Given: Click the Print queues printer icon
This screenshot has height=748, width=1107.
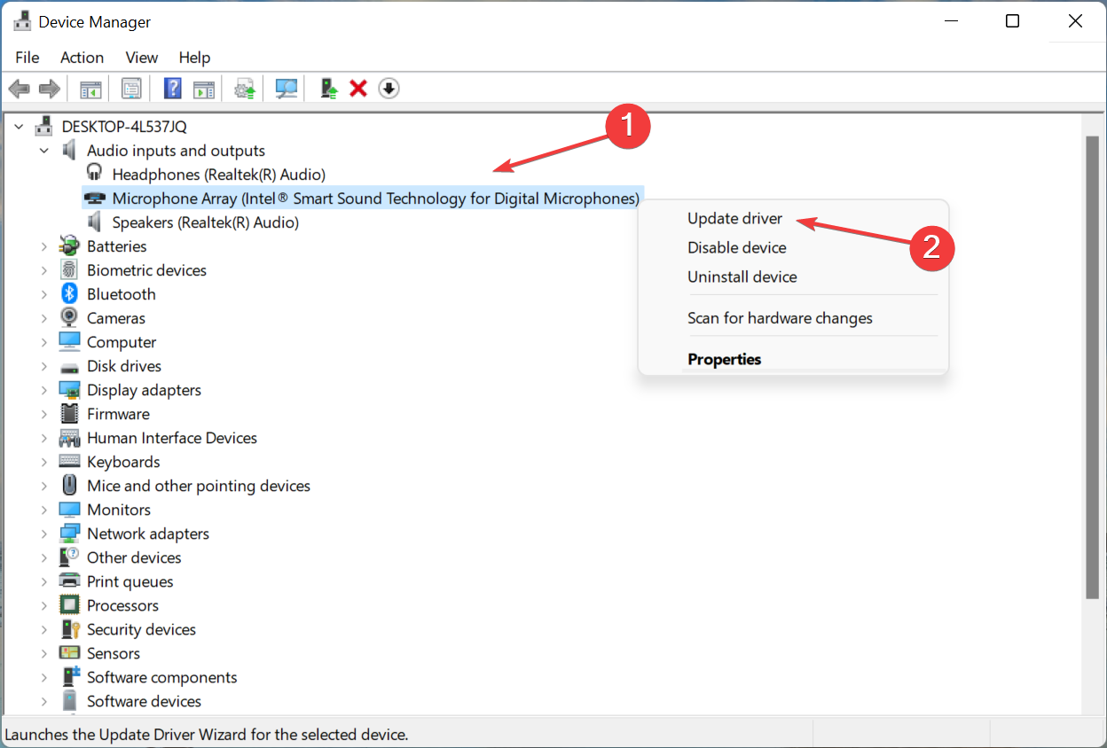Looking at the screenshot, I should click(69, 581).
